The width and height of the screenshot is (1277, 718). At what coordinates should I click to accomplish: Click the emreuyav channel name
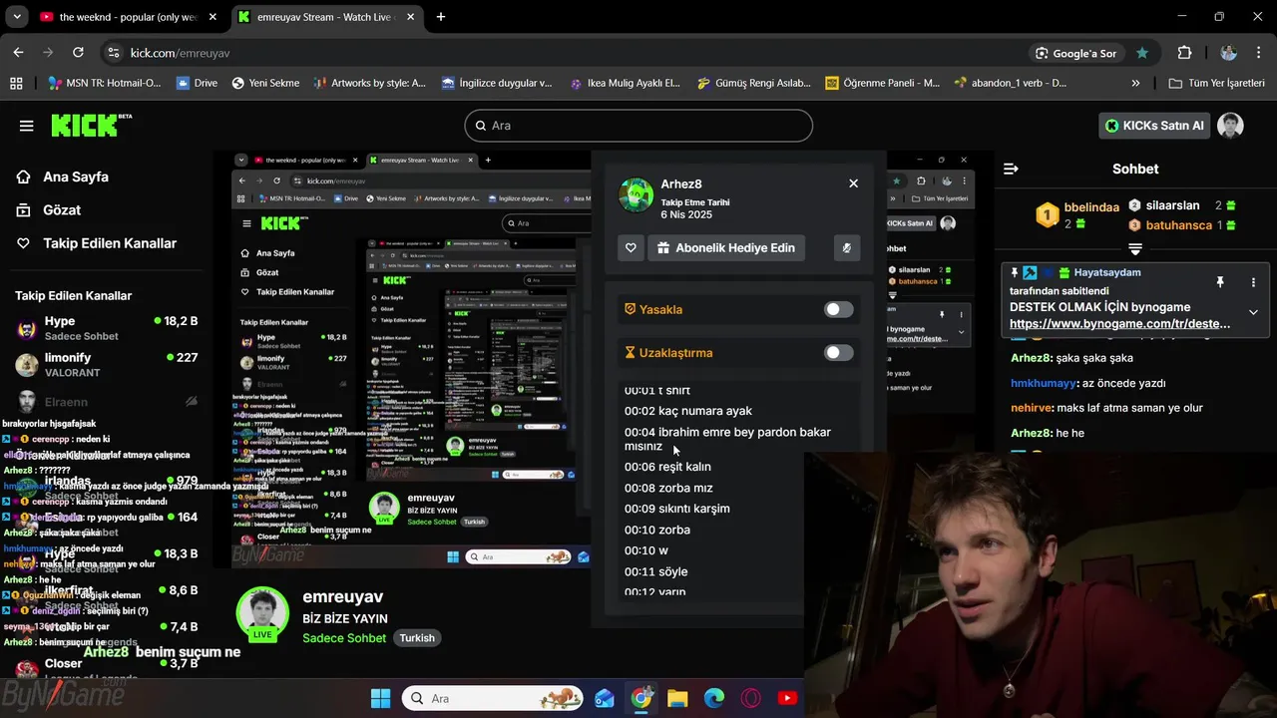pos(342,596)
